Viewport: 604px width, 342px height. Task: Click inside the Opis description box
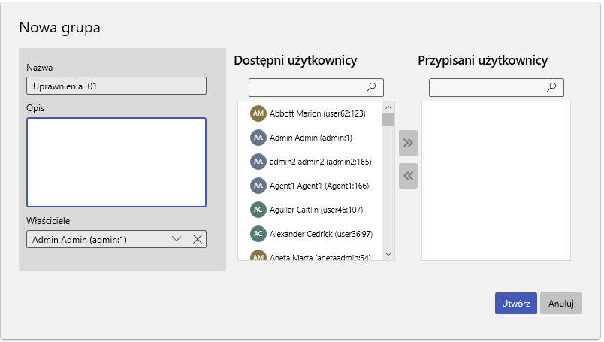116,162
